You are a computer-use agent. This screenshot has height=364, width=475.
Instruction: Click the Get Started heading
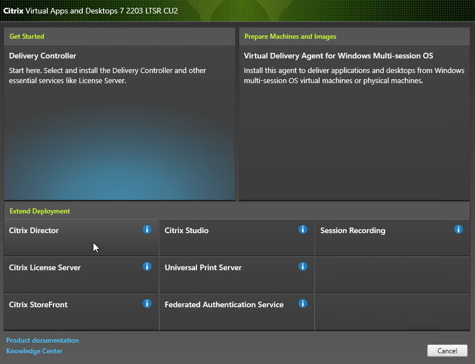click(x=26, y=37)
